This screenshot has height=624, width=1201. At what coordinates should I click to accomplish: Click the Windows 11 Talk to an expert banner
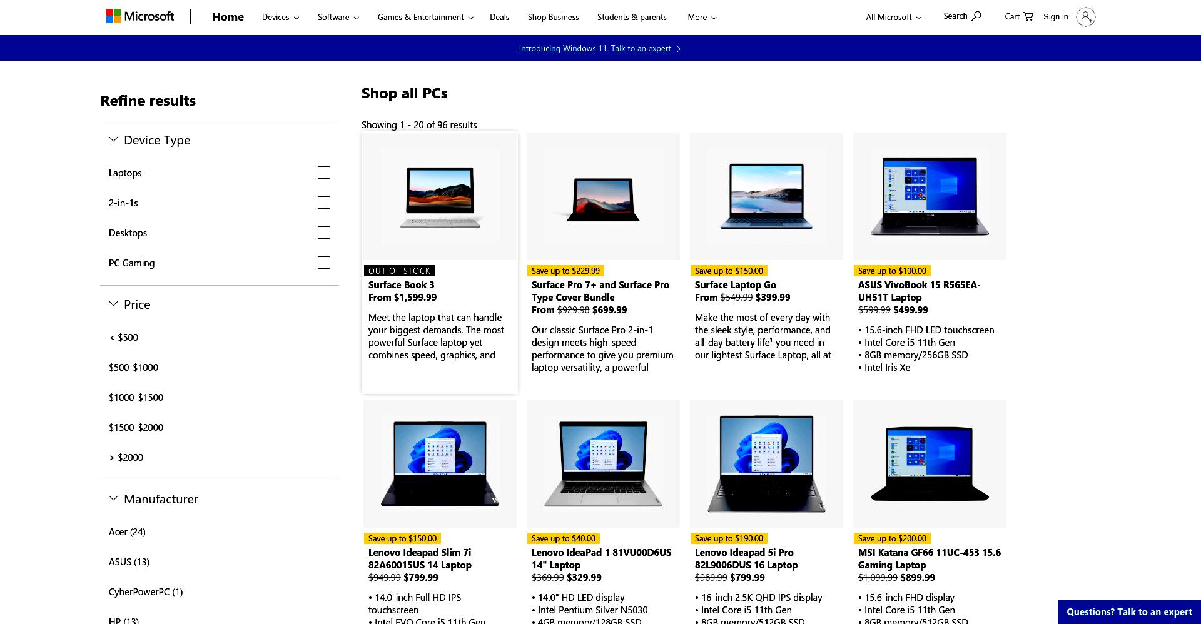pos(600,48)
